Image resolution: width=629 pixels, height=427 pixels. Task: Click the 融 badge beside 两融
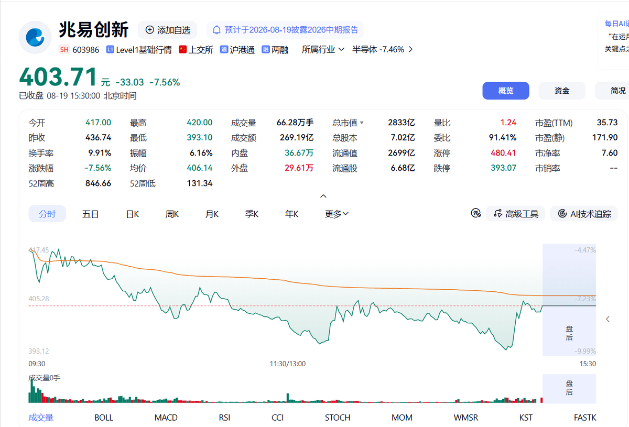[265, 50]
